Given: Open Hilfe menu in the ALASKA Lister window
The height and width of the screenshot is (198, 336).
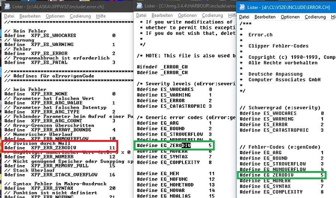Looking at the screenshot, I should [100, 16].
